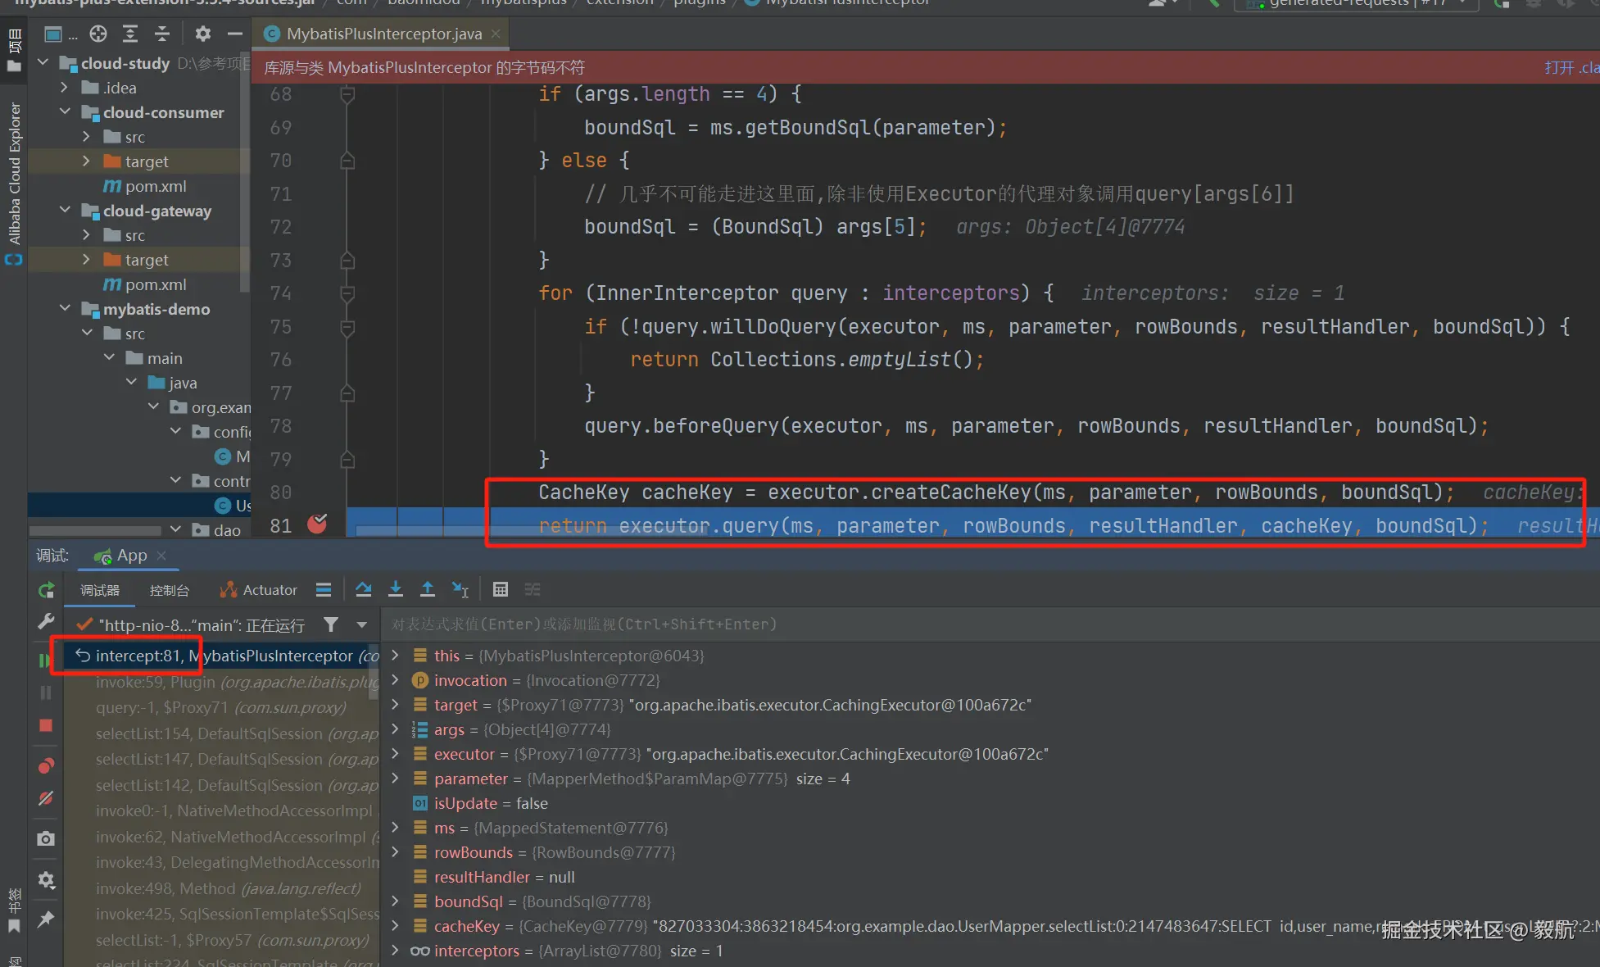Click the 打开 .class link in banner
Viewport: 1600px width, 967px height.
pyautogui.click(x=1571, y=67)
